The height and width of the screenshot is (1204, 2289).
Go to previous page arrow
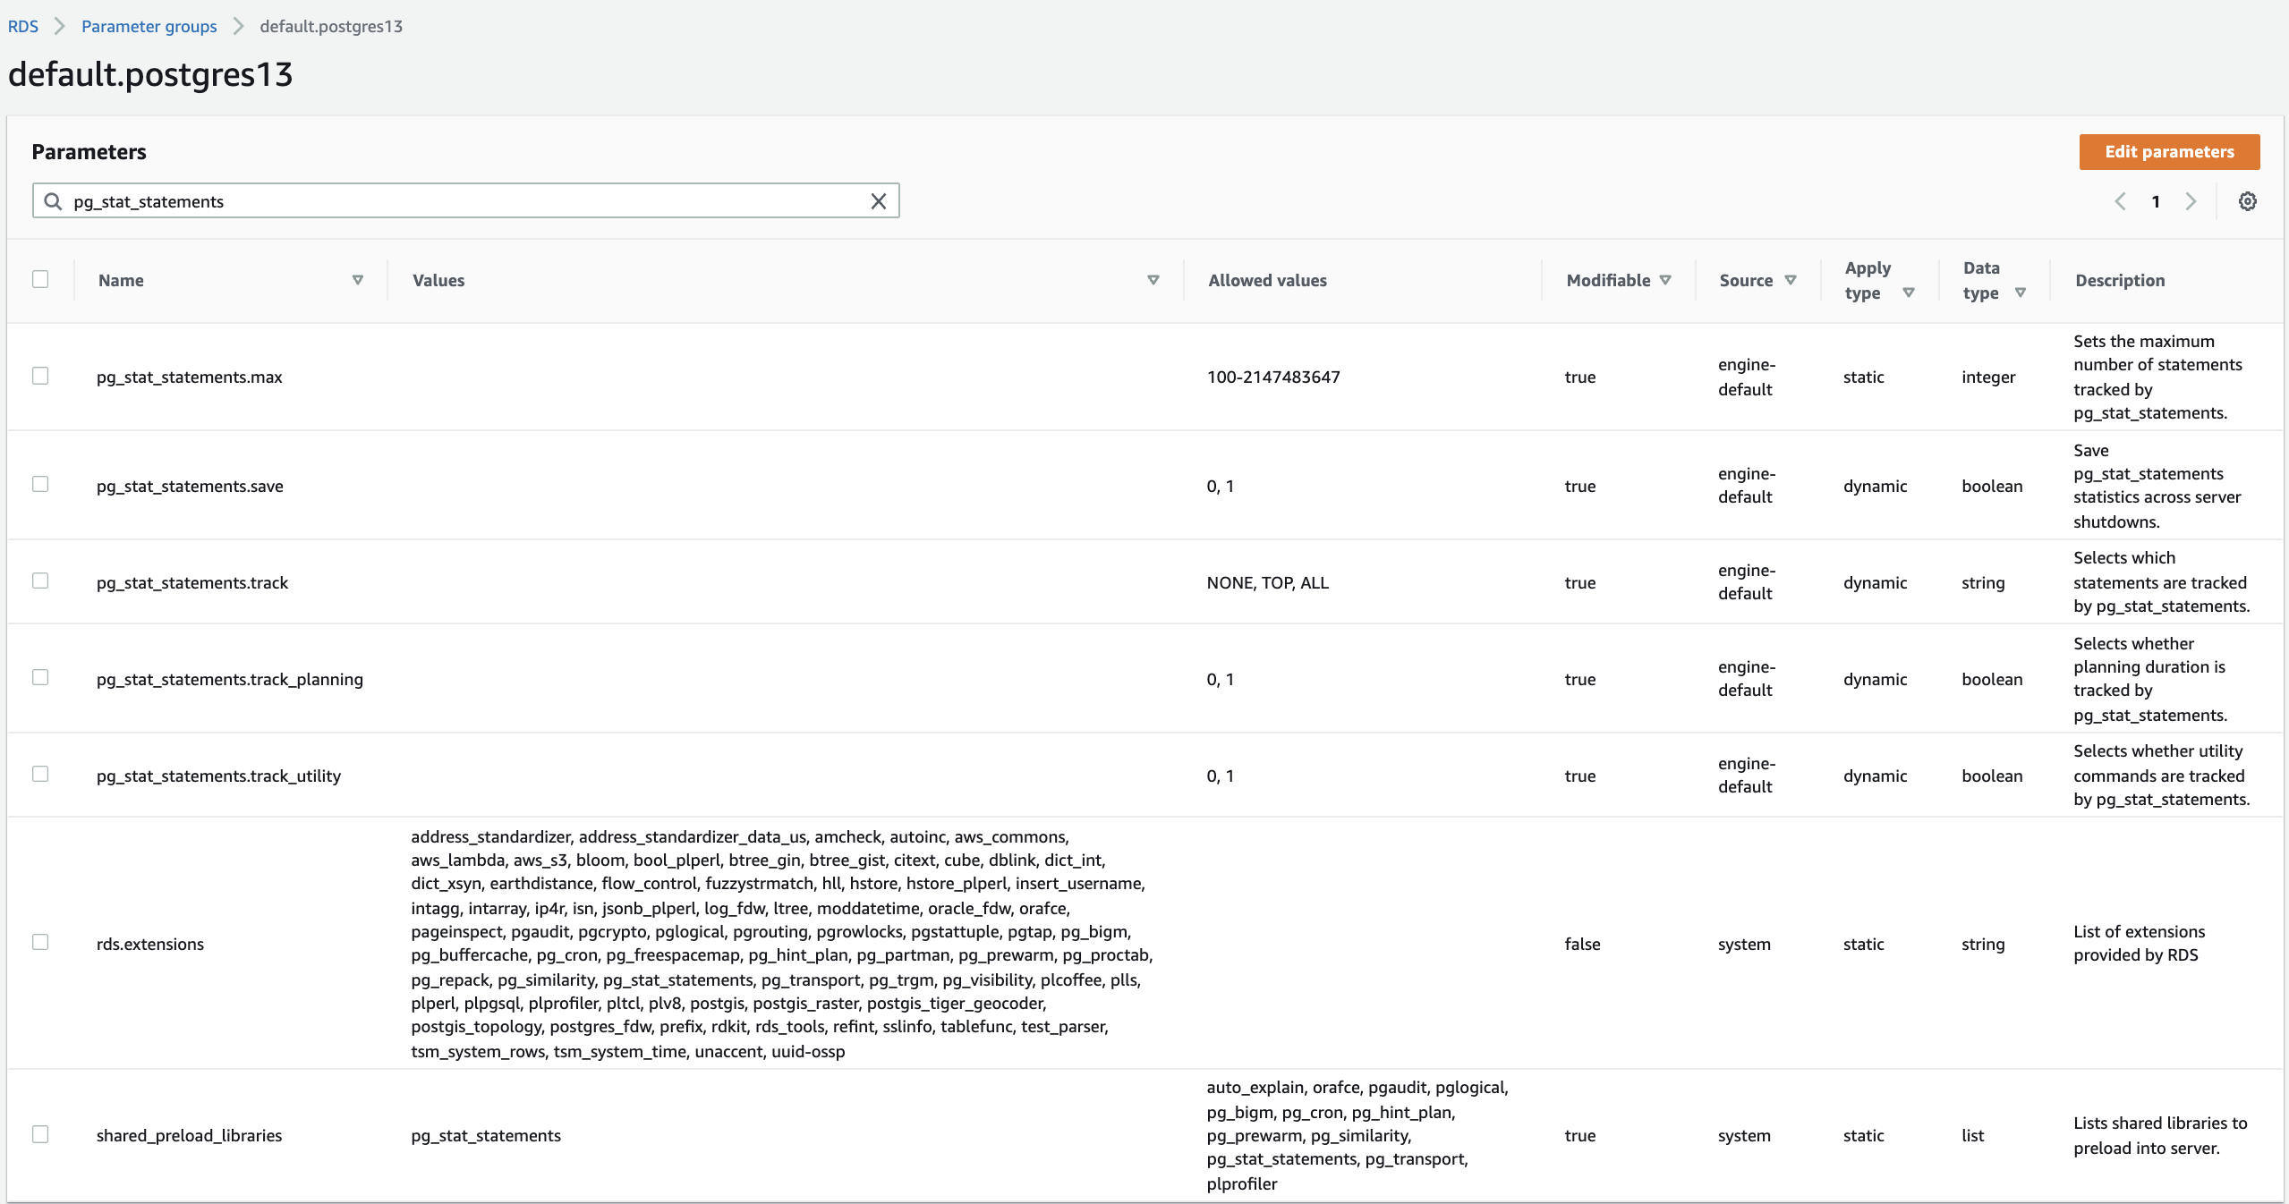click(x=2120, y=201)
